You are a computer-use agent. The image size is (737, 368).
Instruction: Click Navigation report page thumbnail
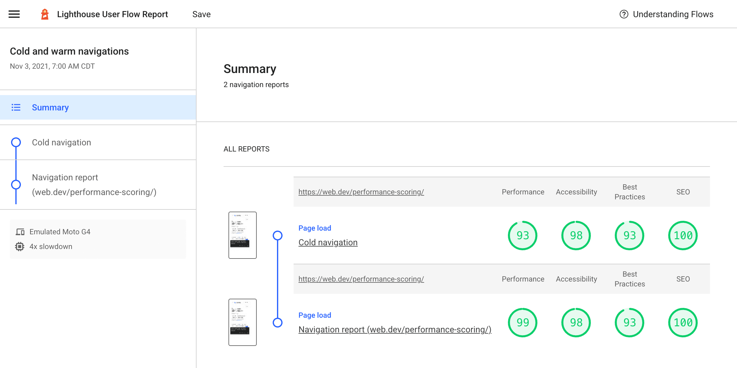(242, 322)
